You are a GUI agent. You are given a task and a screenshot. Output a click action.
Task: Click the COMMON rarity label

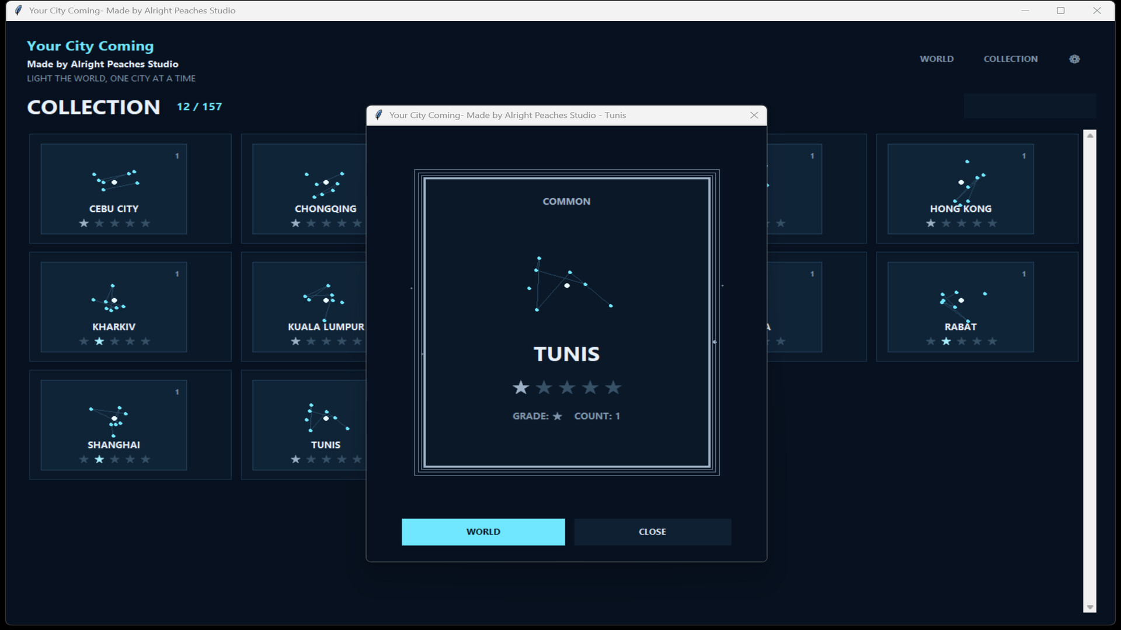(566, 201)
